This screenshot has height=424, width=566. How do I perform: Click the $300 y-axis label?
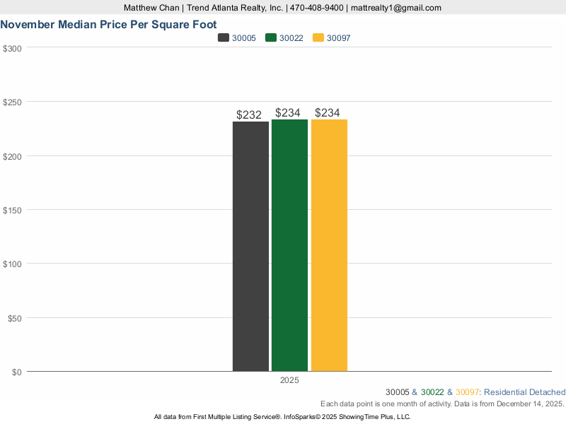tap(13, 48)
